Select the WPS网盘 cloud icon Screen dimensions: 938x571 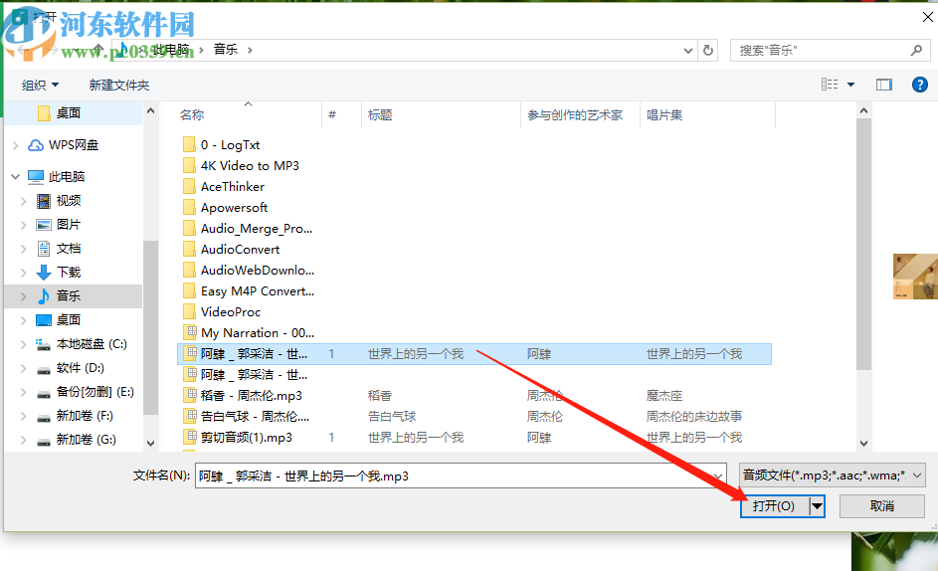(x=36, y=145)
